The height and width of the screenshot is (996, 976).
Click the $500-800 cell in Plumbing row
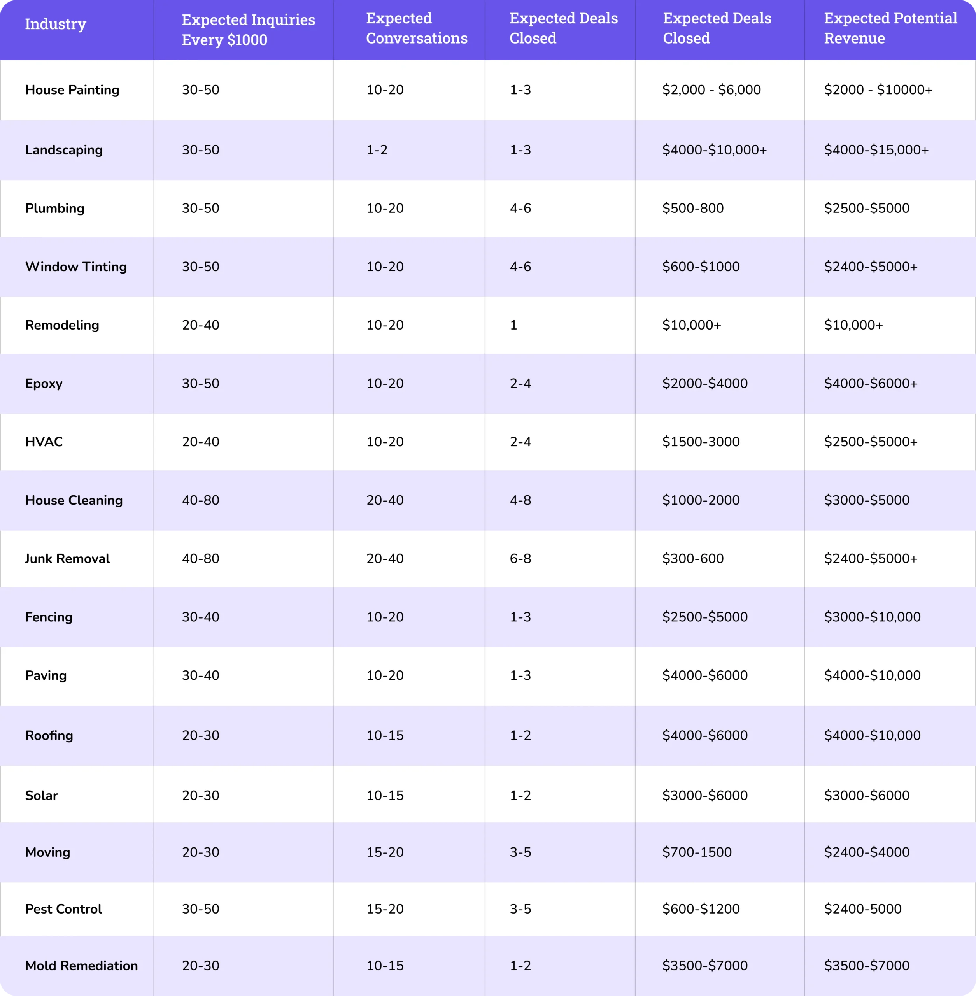692,209
